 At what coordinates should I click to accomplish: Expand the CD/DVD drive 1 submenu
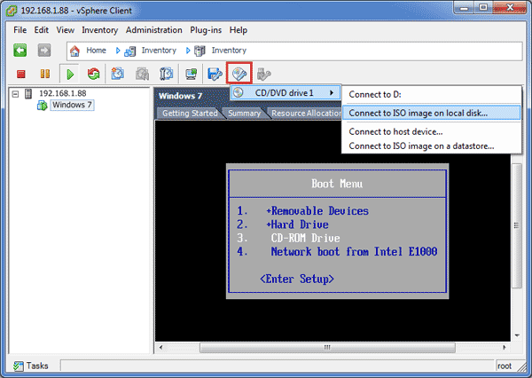(x=286, y=92)
